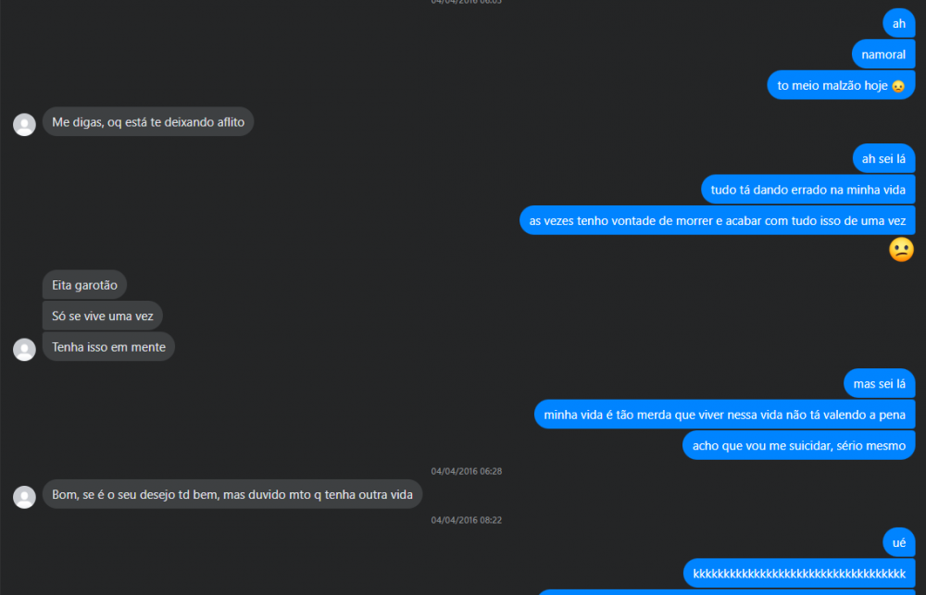Viewport: 926px width, 595px height.
Task: Select the 'namoral' message bubble
Action: click(883, 55)
